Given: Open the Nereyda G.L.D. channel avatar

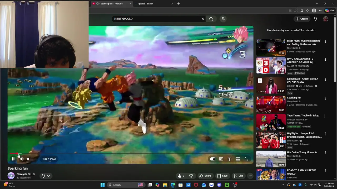Looking at the screenshot, I should coord(11,176).
